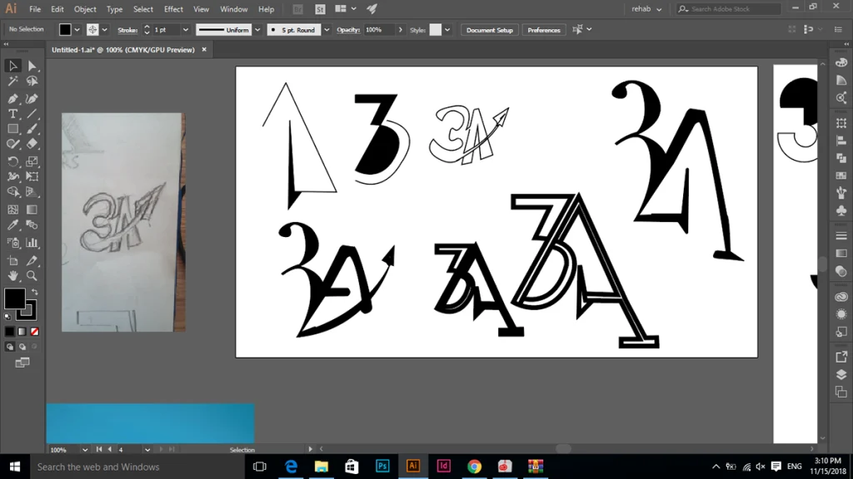
Task: Open the fill color dropdown arrow
Action: tap(77, 30)
